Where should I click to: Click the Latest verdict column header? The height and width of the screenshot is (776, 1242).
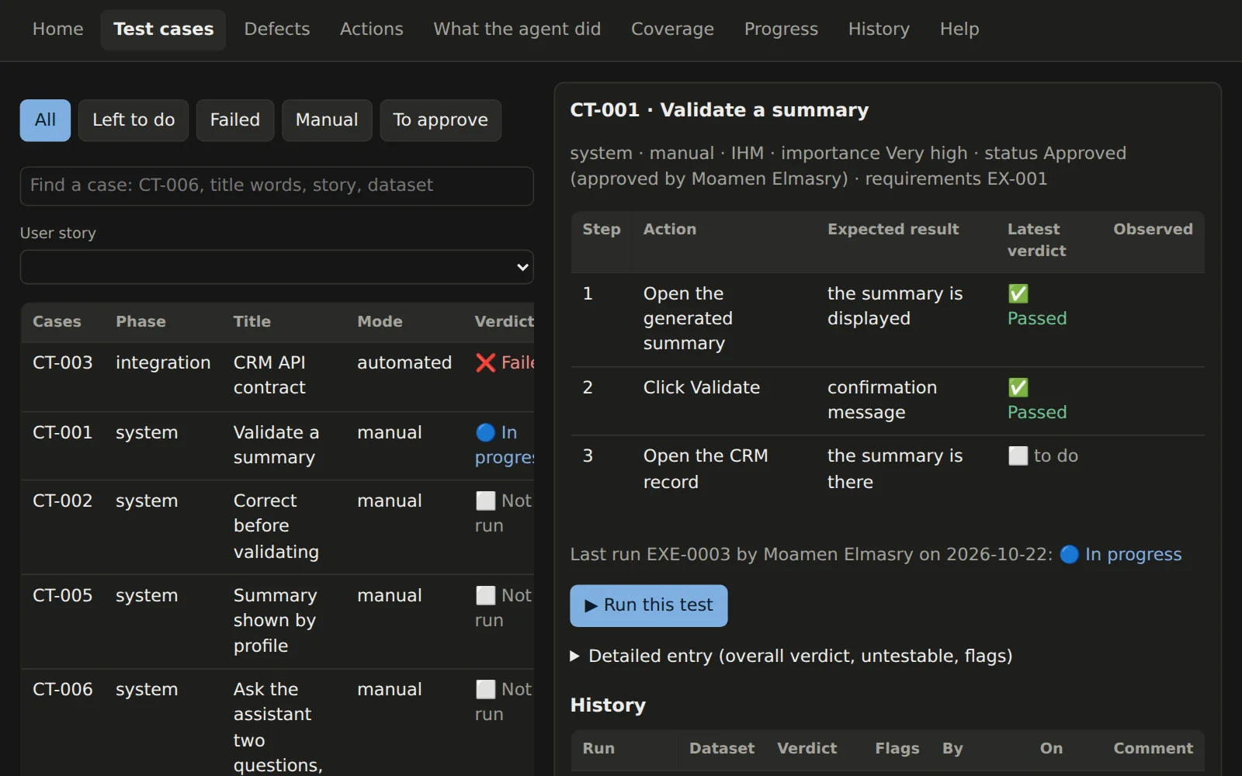pyautogui.click(x=1036, y=241)
